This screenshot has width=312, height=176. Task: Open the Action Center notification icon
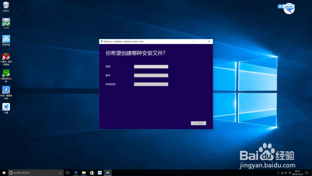(307, 173)
